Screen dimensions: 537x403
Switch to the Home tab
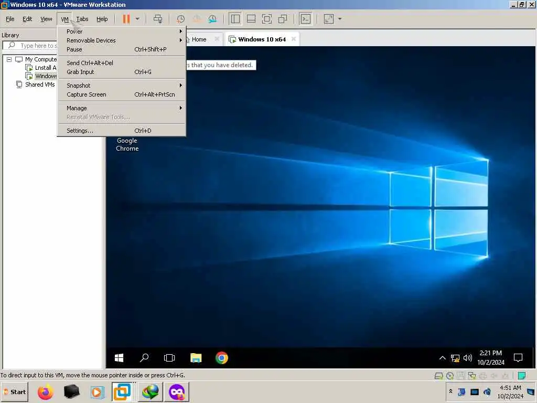(199, 39)
